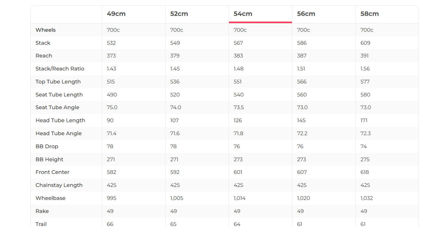Click the Top Tube Length label

[x=58, y=82]
